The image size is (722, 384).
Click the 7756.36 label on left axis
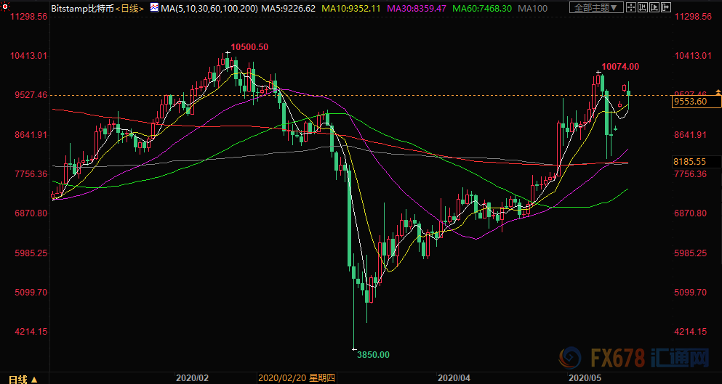[32, 174]
